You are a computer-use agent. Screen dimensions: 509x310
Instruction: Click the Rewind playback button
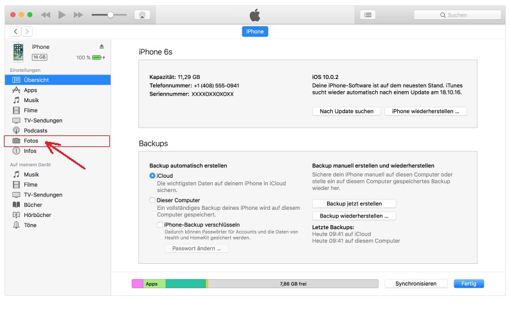click(x=46, y=14)
